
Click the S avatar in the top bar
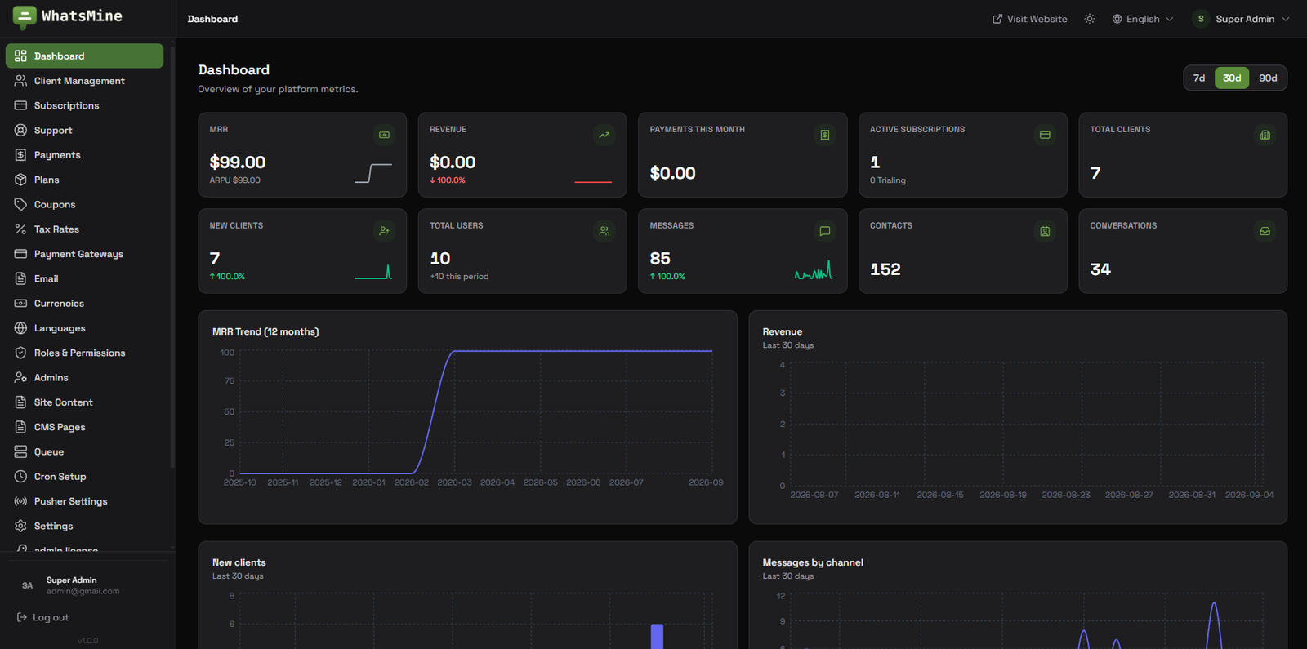(1201, 19)
